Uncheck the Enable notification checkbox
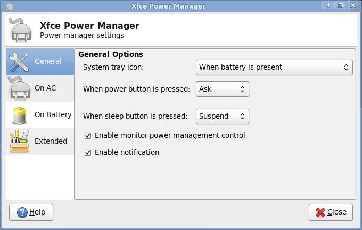Viewport: 362px width, 230px height. pos(88,153)
